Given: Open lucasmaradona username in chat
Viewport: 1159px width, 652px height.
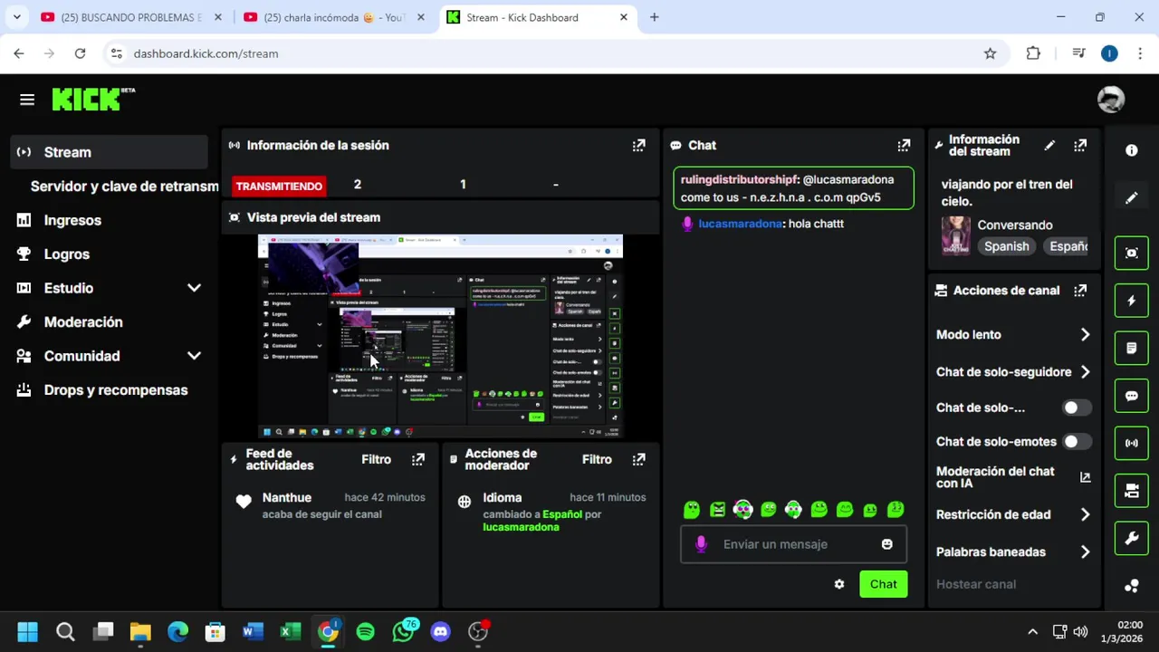Looking at the screenshot, I should (x=740, y=224).
